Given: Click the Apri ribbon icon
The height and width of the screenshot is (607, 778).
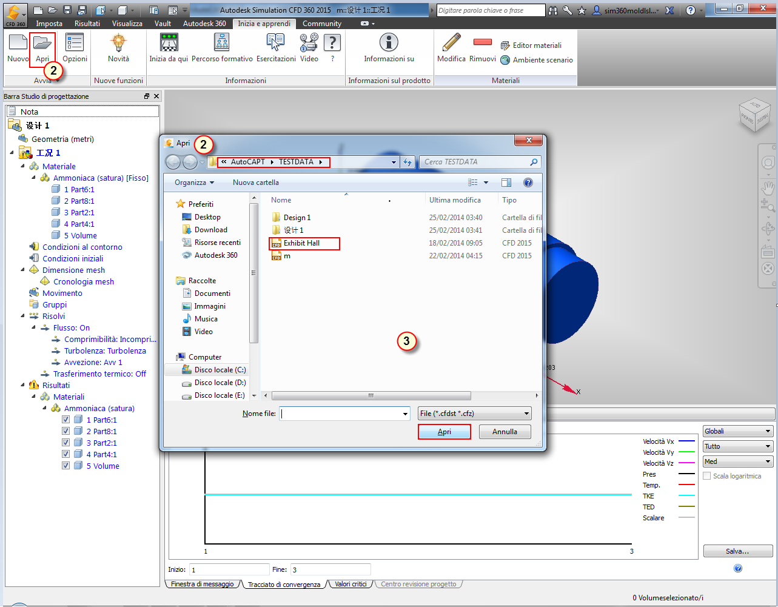Looking at the screenshot, I should coord(42,44).
